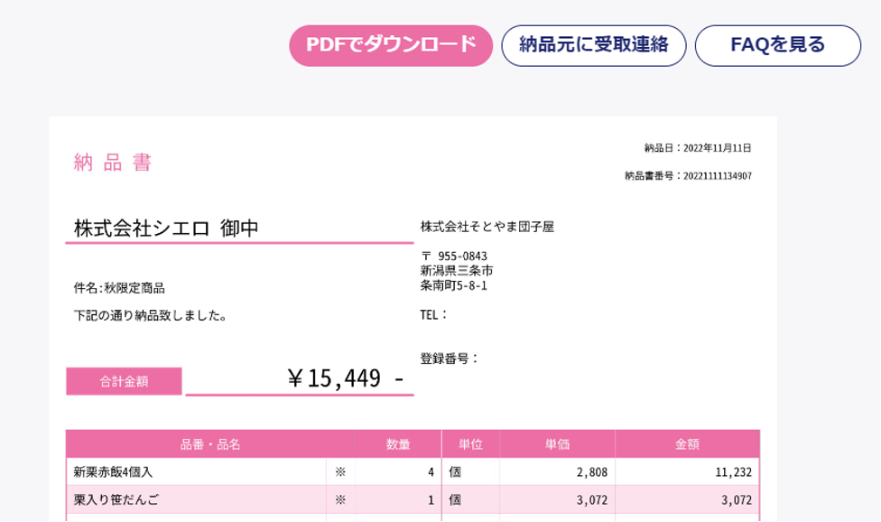Click address line 新潟県三条市
The width and height of the screenshot is (881, 522).
point(457,271)
